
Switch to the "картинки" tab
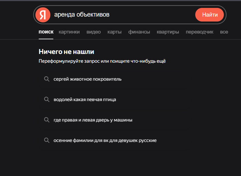69,32
